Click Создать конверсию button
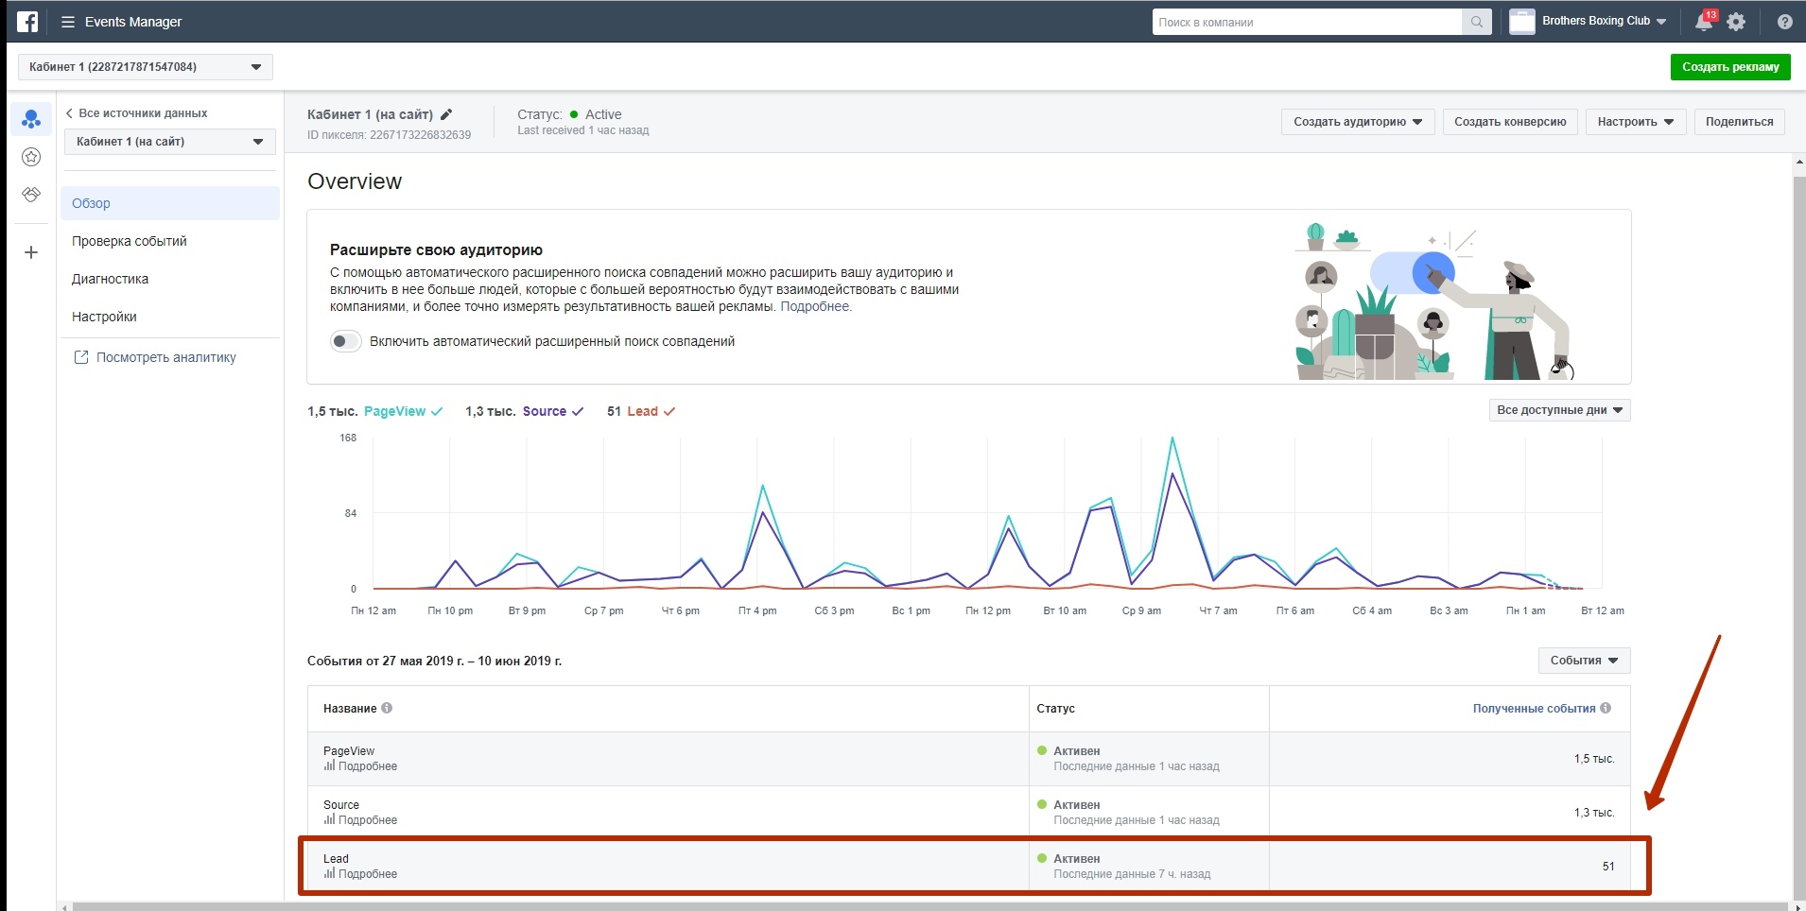Screen dimensions: 1806x911 pyautogui.click(x=1510, y=122)
